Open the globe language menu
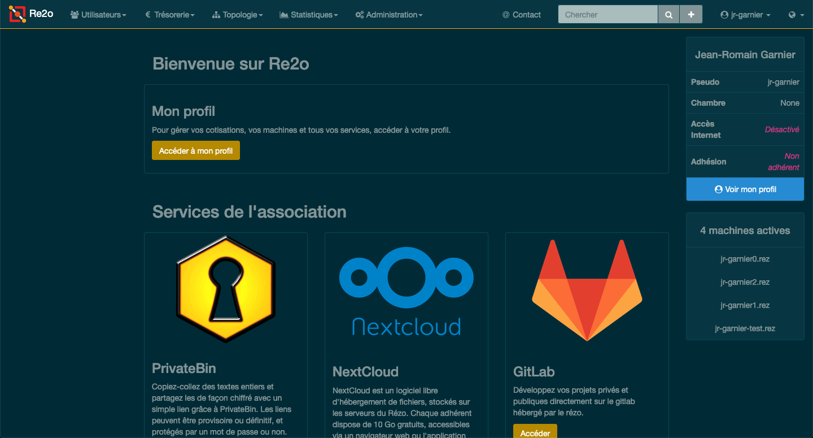Screen dimensions: 813x438 coord(796,15)
